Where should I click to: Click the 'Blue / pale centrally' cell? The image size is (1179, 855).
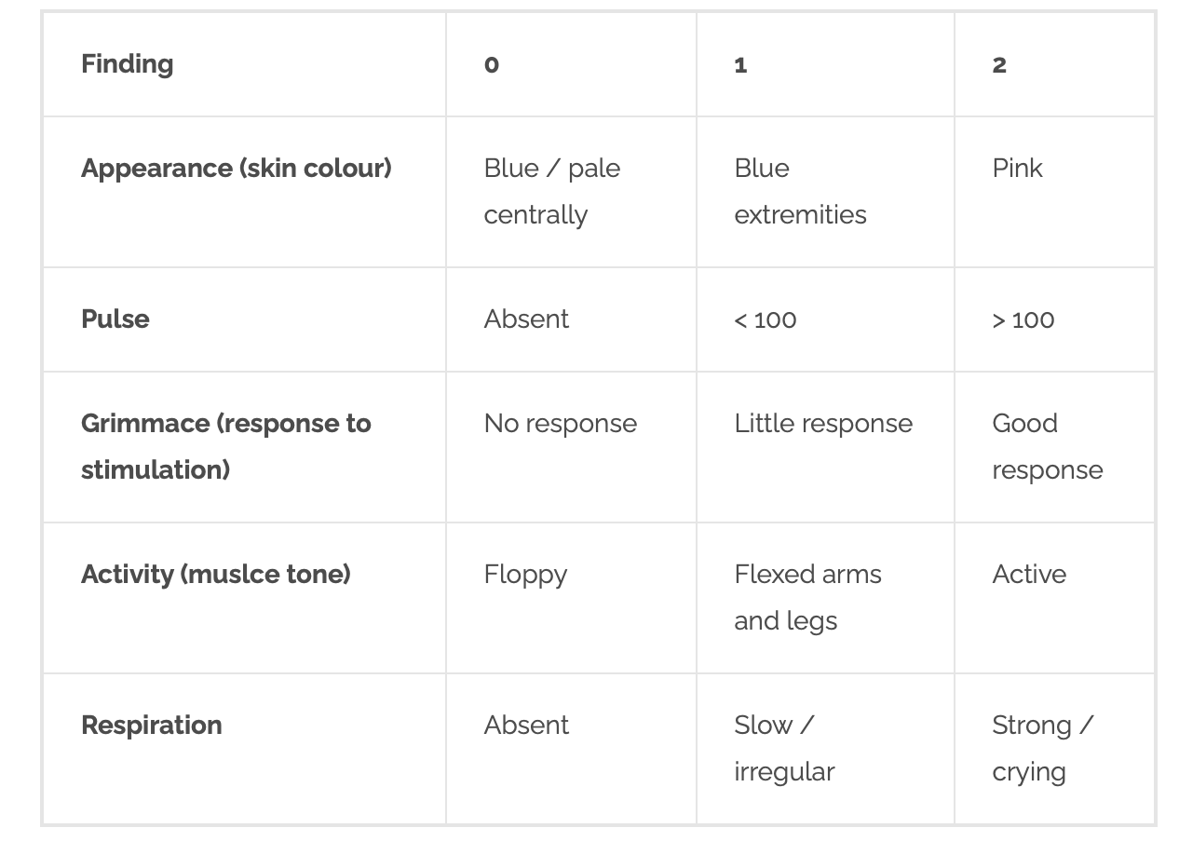pos(551,191)
